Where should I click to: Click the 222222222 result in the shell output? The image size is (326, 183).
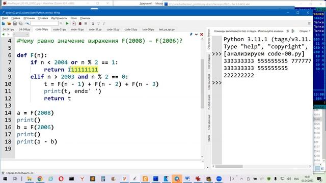point(239,76)
